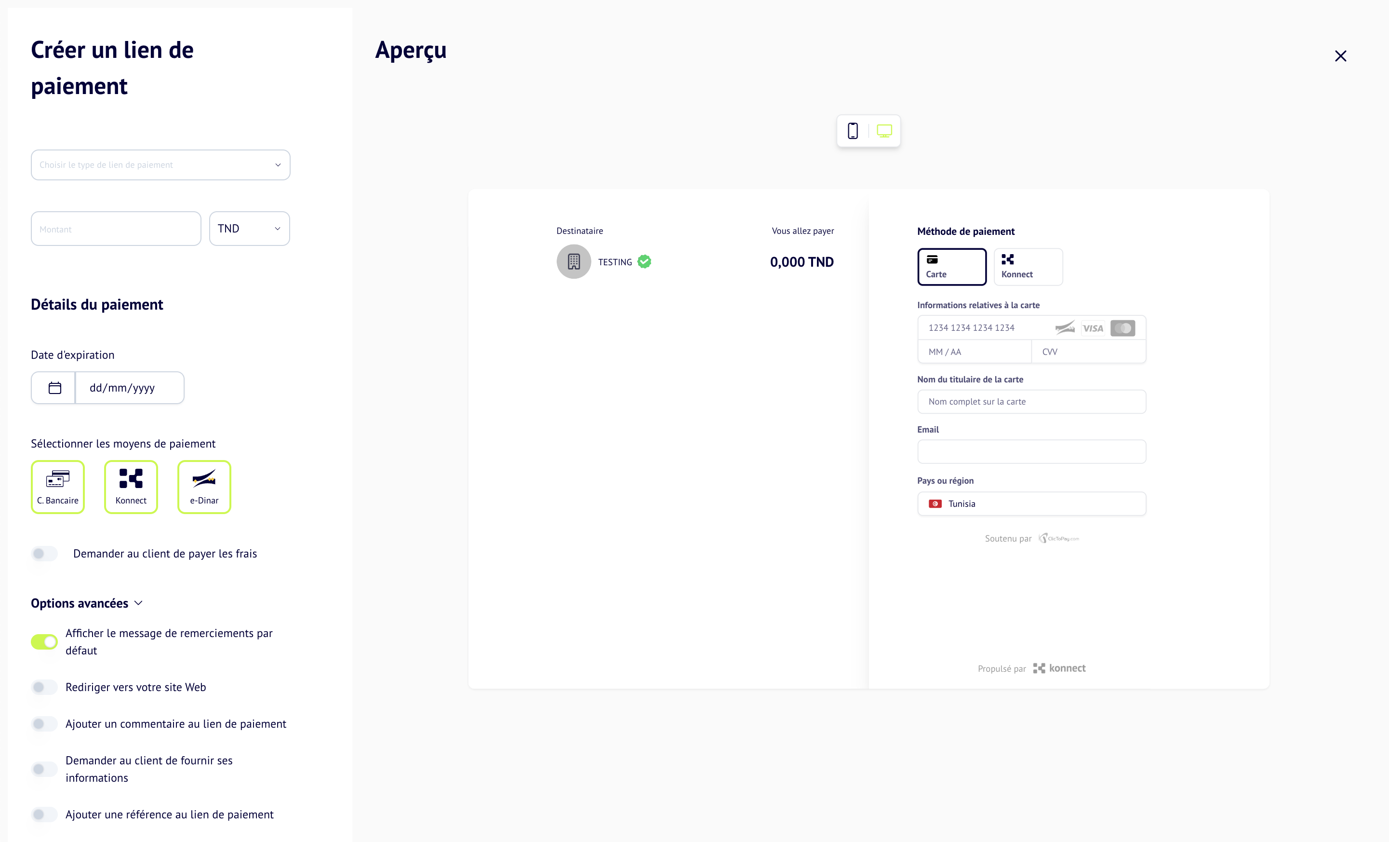The image size is (1389, 842).
Task: Enable Demander au client de payer les frais
Action: click(x=44, y=554)
